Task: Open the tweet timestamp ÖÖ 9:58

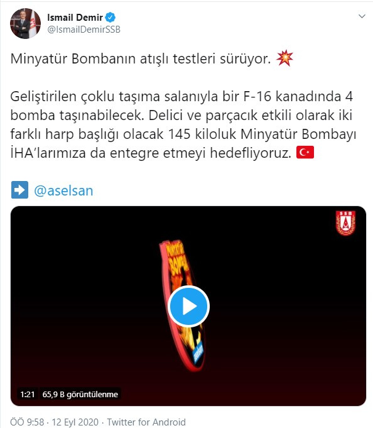Action: pos(27,422)
